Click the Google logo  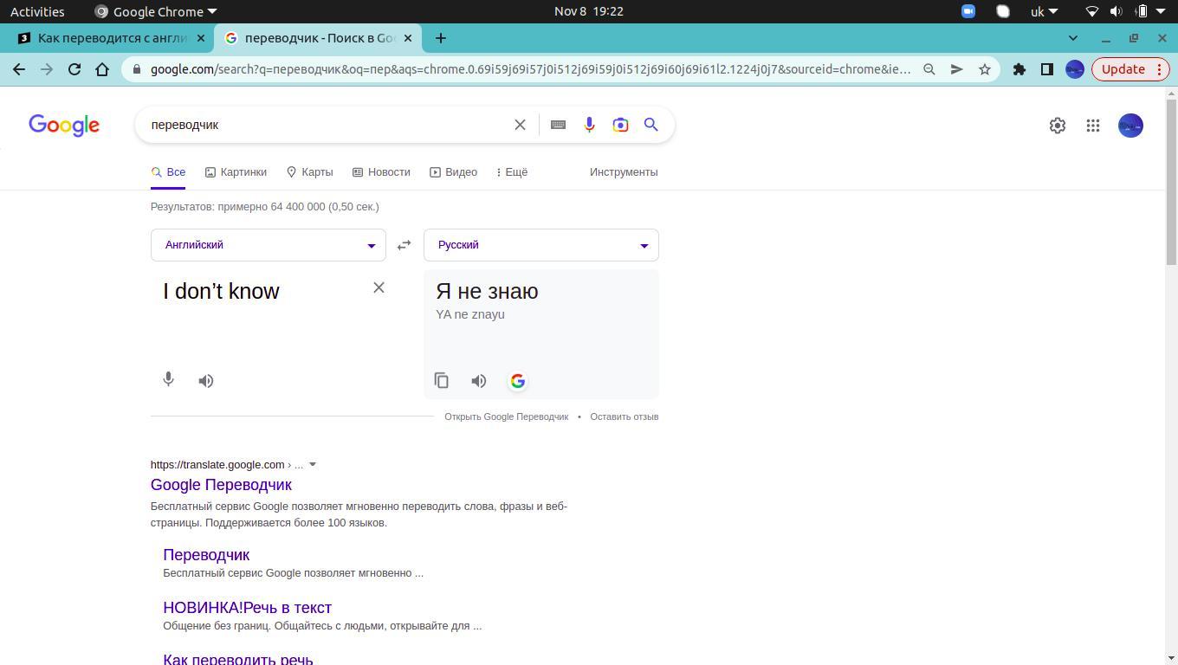coord(64,126)
